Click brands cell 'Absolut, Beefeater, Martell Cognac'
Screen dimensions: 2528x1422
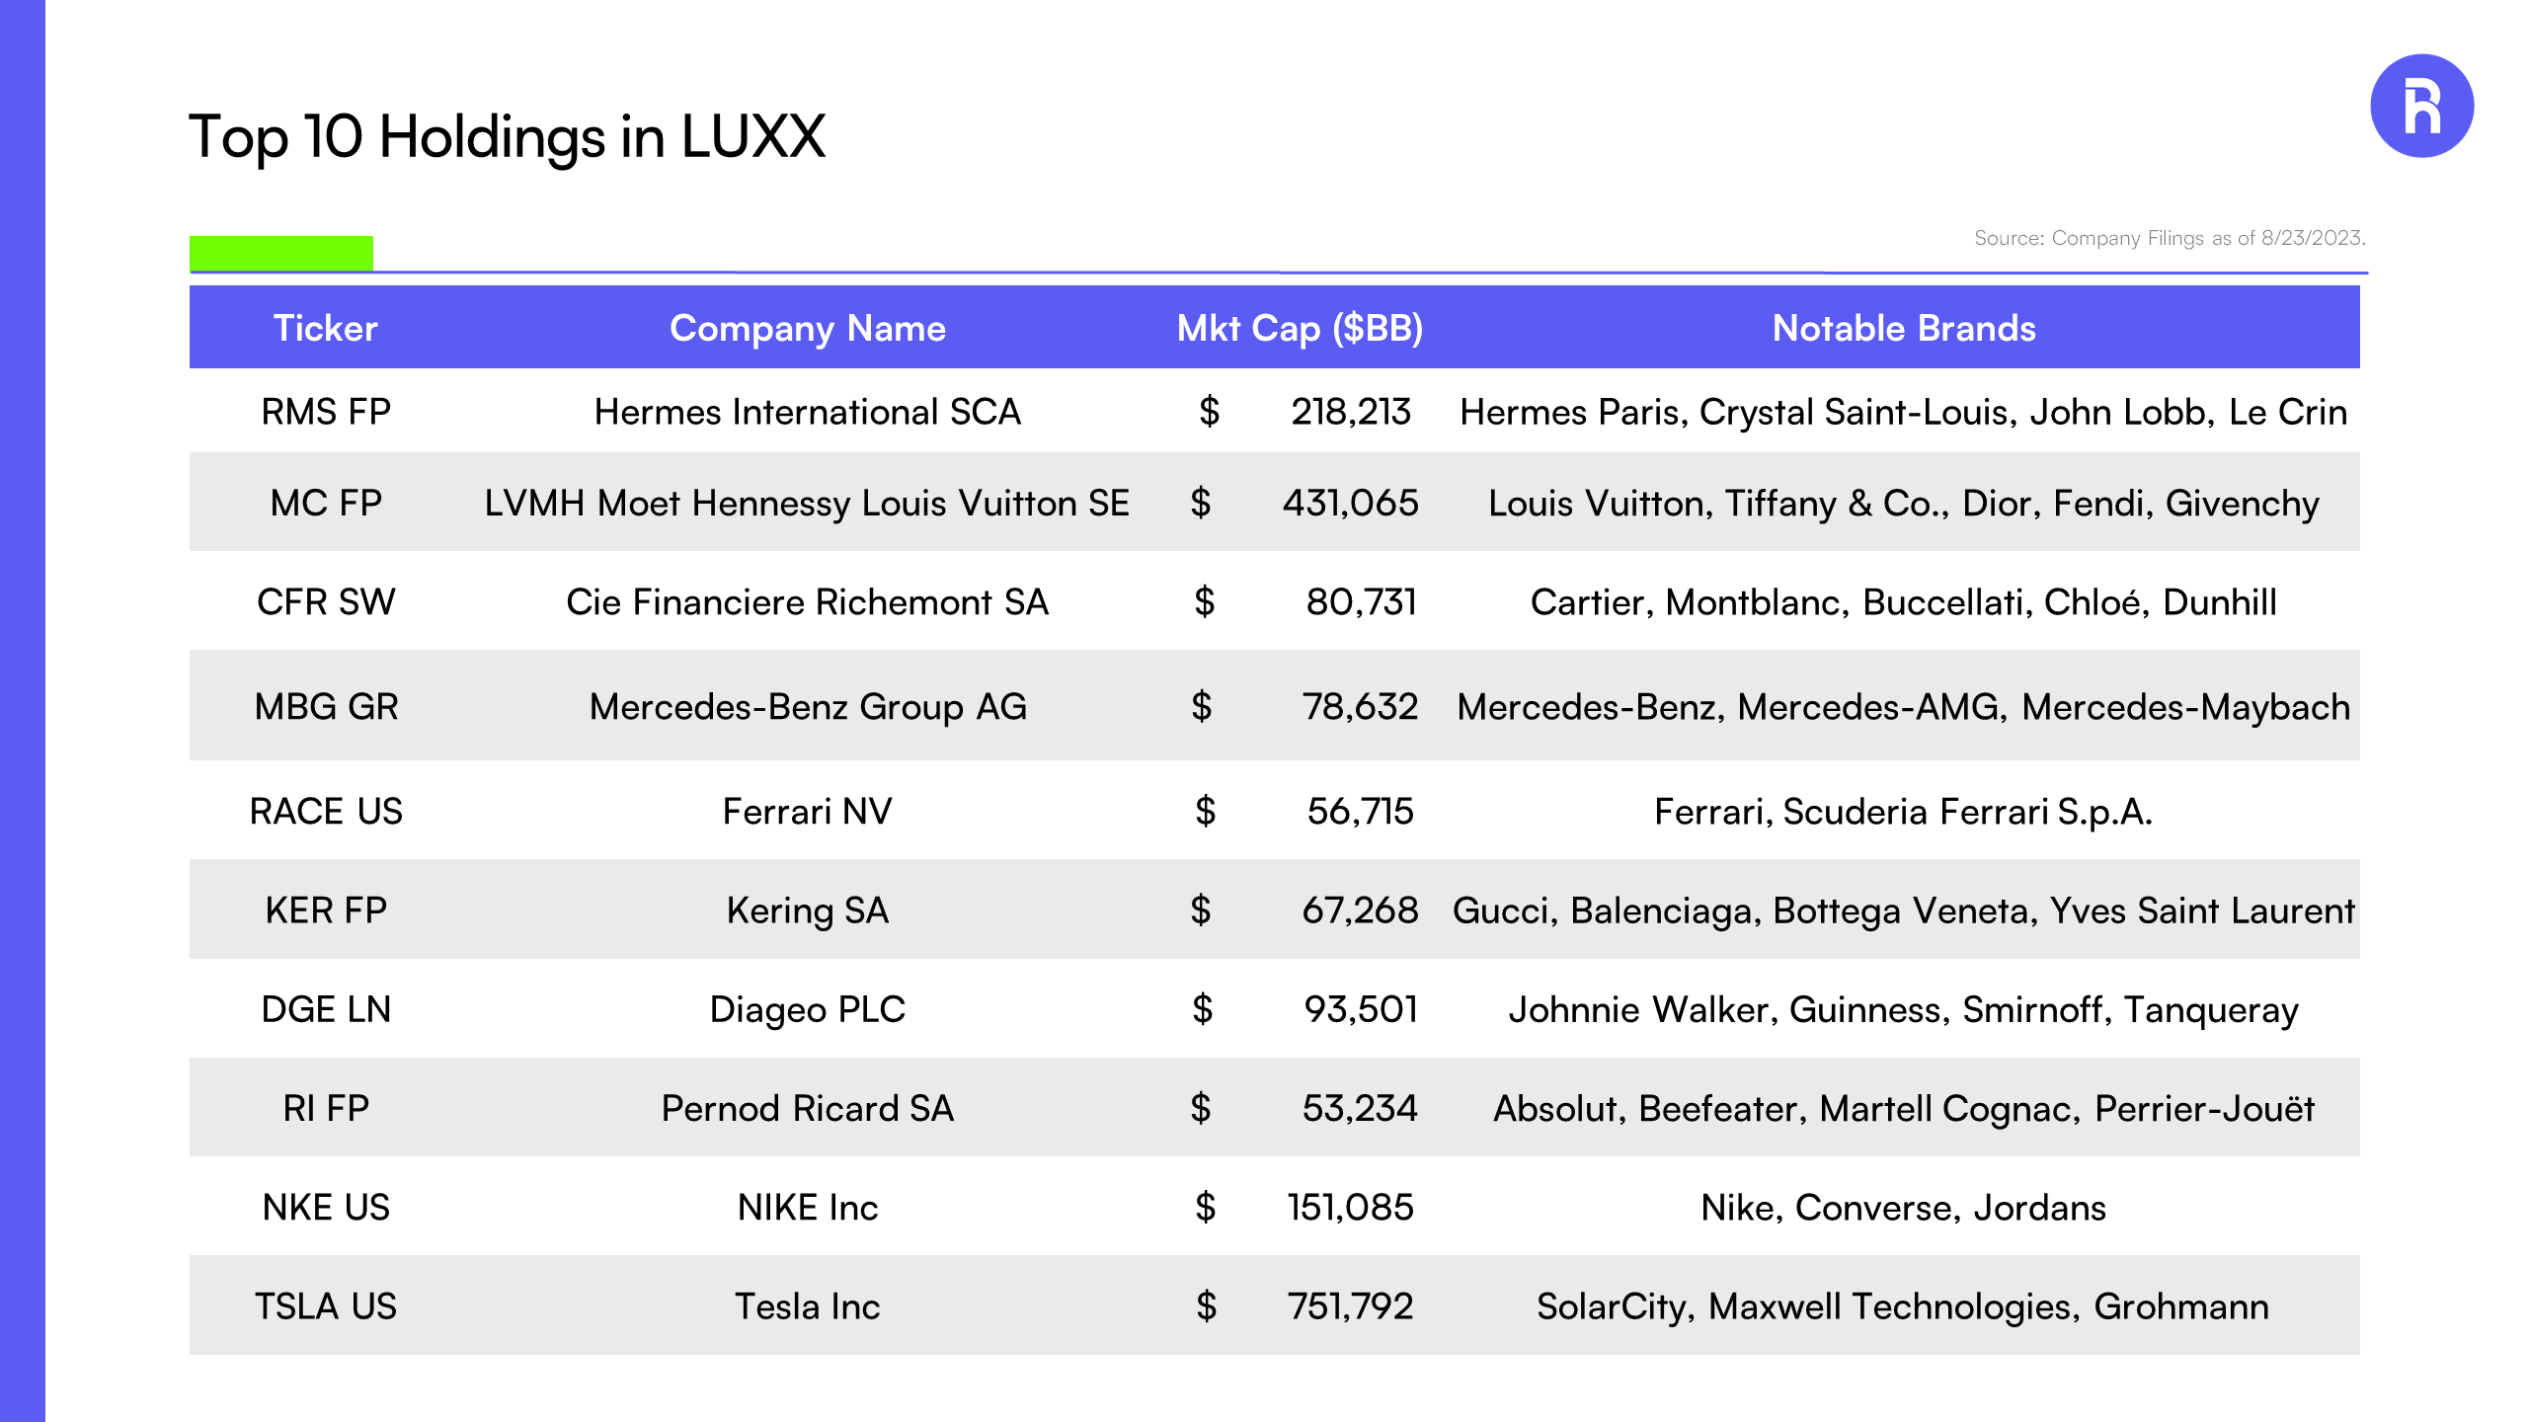point(1904,1108)
